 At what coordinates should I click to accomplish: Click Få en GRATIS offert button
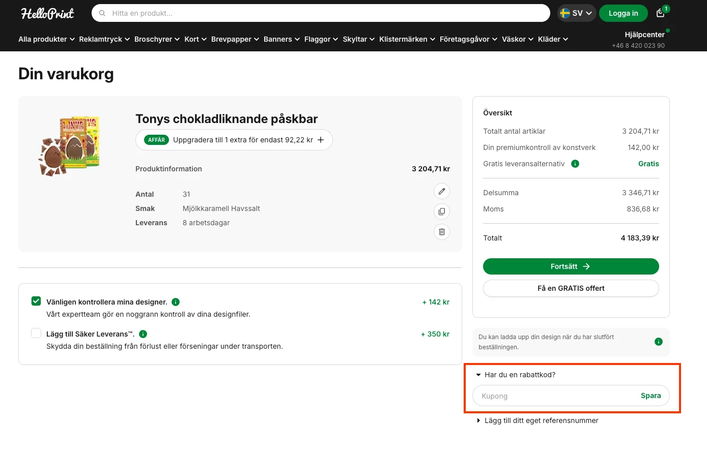(x=571, y=288)
